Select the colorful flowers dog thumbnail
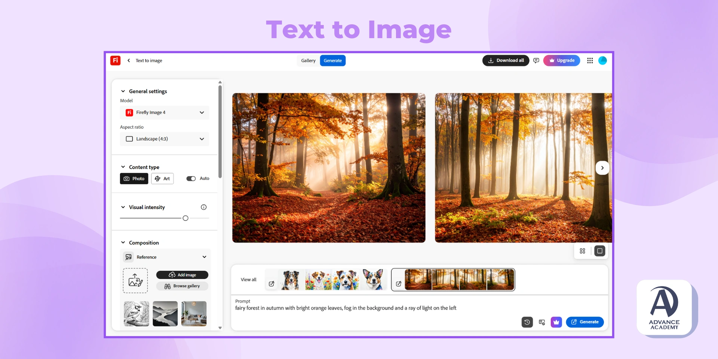Image resolution: width=718 pixels, height=359 pixels. 319,280
